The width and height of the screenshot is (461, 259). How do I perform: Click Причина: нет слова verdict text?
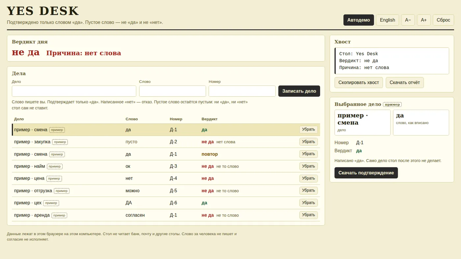coord(84,53)
